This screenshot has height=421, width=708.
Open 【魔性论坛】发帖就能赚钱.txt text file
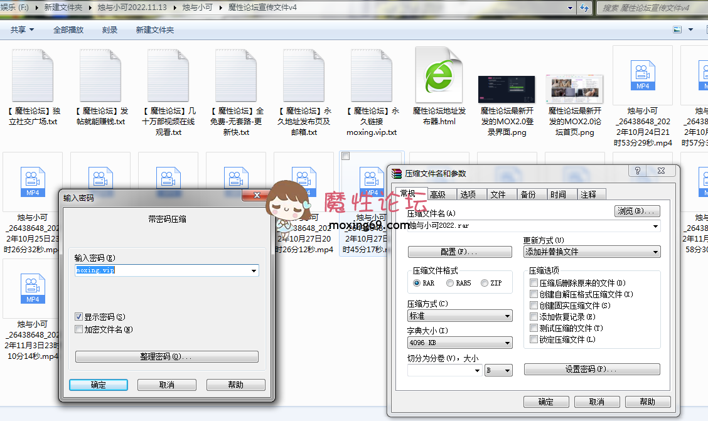coord(100,75)
